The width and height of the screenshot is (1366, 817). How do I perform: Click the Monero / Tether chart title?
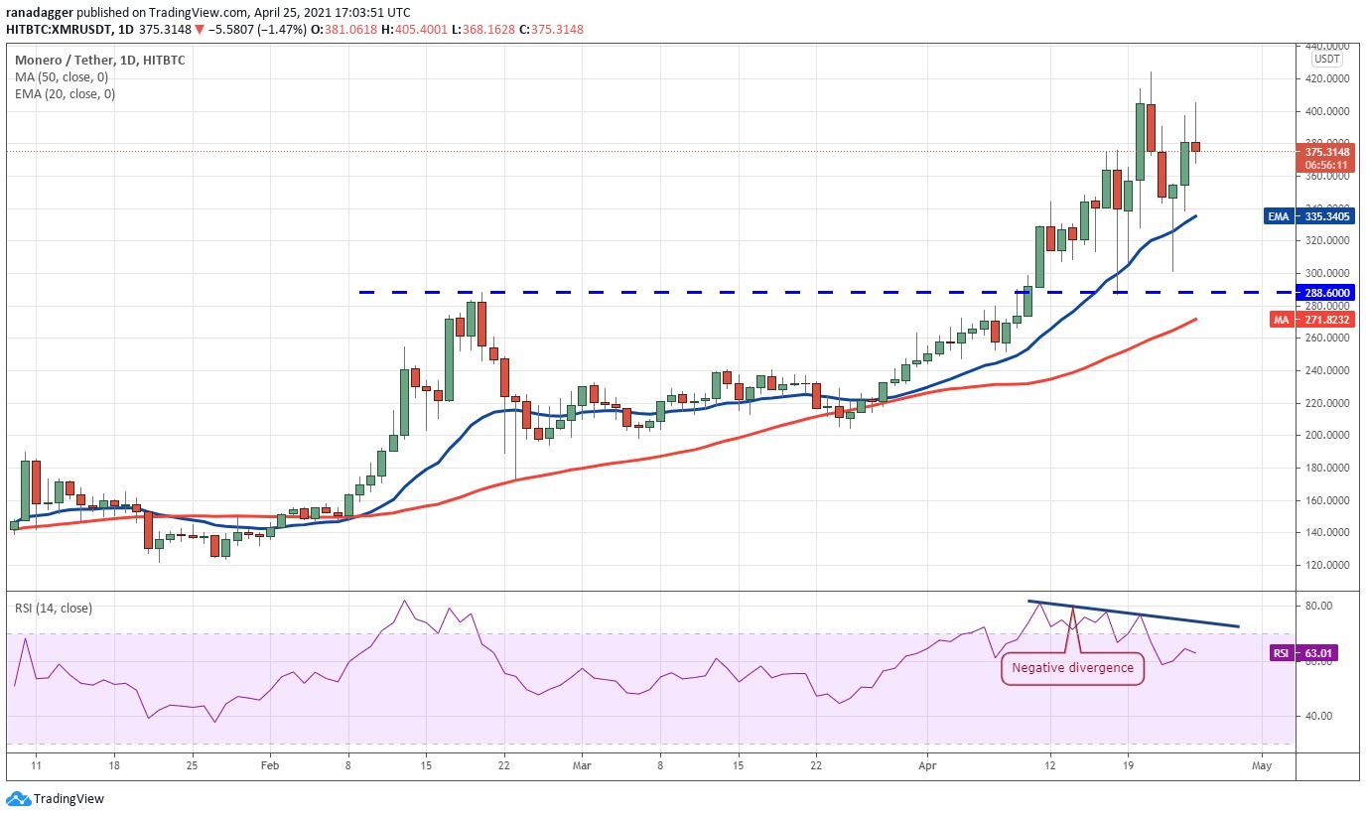click(x=61, y=61)
